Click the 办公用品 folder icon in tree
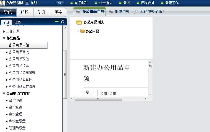The height and width of the screenshot is (132, 210). pyautogui.click(x=83, y=31)
